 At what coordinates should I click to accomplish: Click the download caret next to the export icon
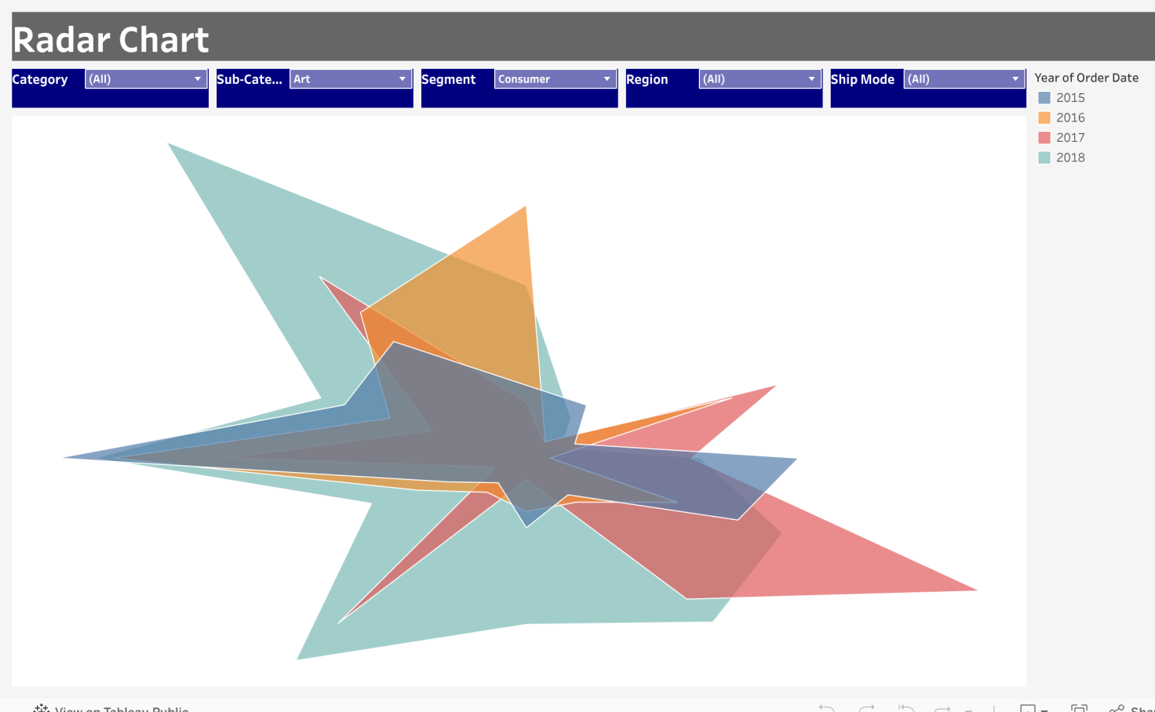coord(1044,707)
